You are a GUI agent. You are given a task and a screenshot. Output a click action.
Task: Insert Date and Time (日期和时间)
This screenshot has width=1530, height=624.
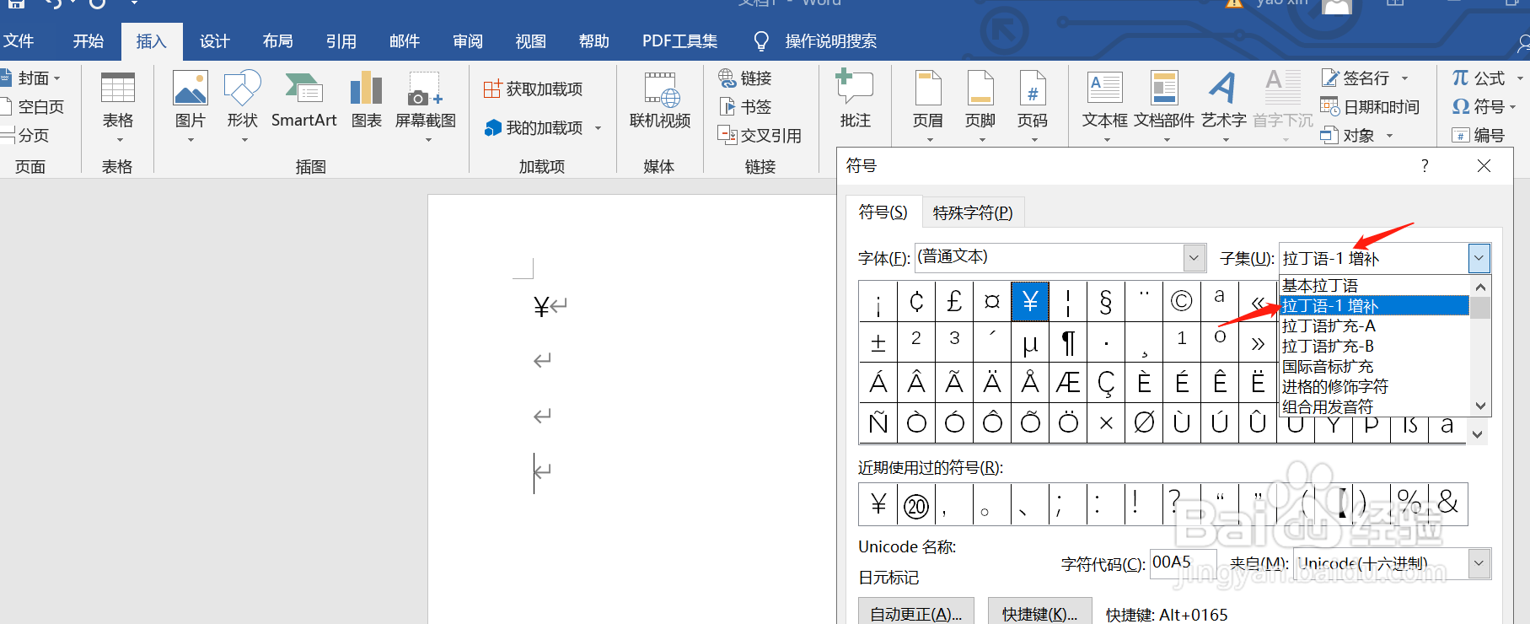coord(1370,107)
